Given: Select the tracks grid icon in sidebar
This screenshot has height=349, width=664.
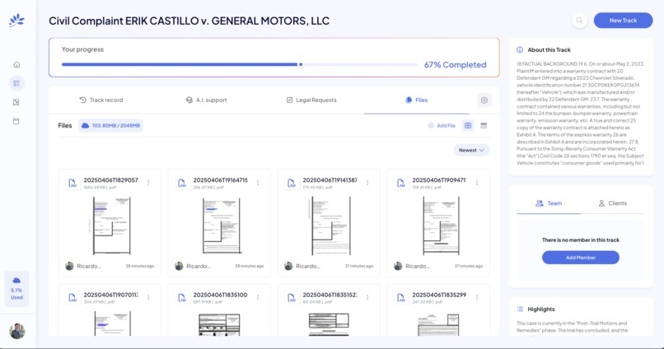Looking at the screenshot, I should pos(16,83).
